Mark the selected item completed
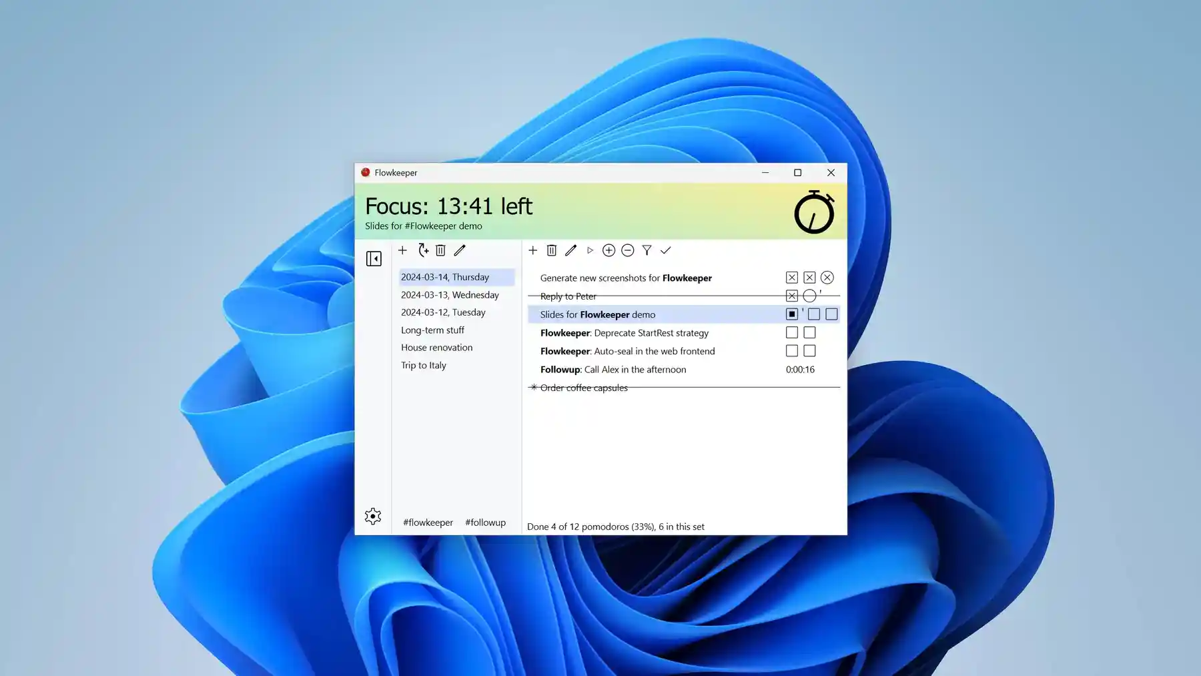The width and height of the screenshot is (1201, 676). point(665,250)
